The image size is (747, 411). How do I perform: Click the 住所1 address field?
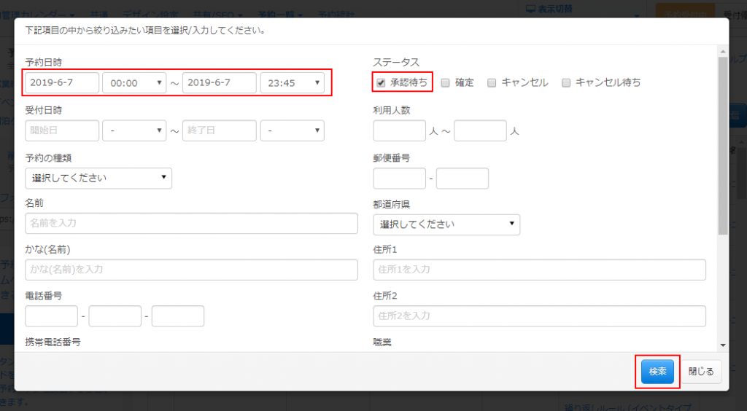click(x=539, y=270)
